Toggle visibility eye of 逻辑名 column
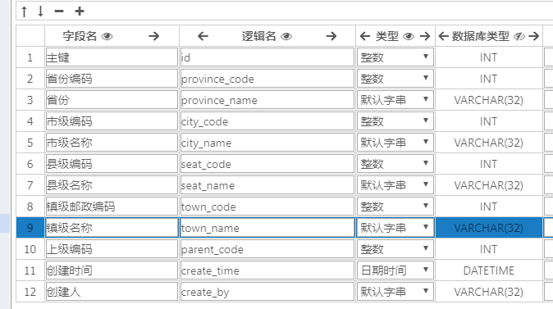 286,36
